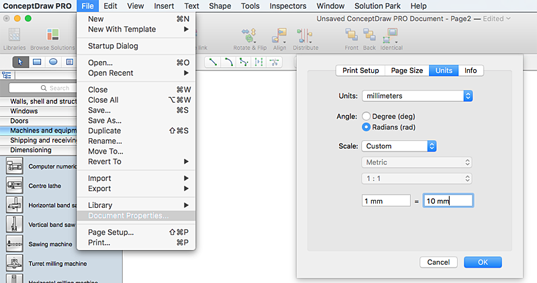Click the 1 mm scale field

click(x=386, y=201)
